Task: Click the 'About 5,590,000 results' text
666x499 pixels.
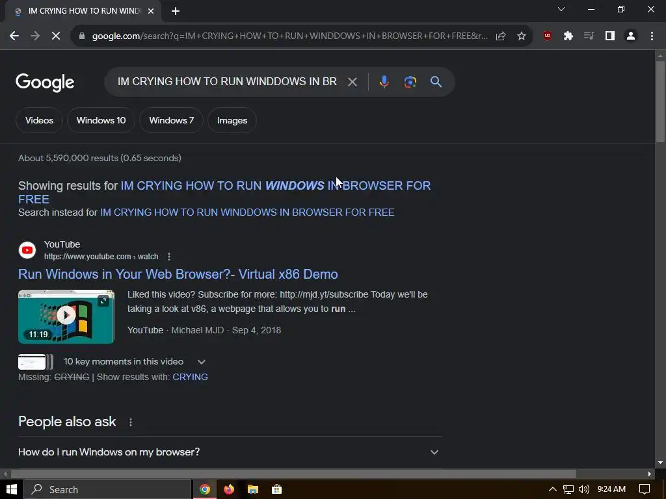Action: [x=100, y=158]
